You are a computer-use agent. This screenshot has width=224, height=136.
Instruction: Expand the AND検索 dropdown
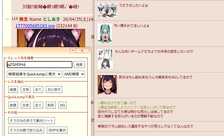coord(74,74)
